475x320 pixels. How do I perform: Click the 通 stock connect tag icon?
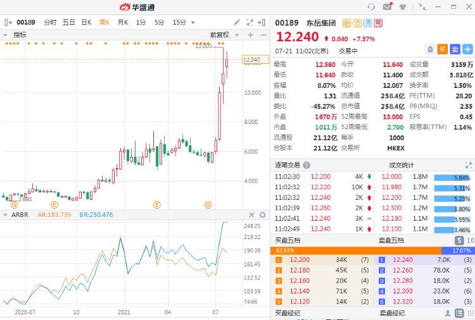[367, 23]
